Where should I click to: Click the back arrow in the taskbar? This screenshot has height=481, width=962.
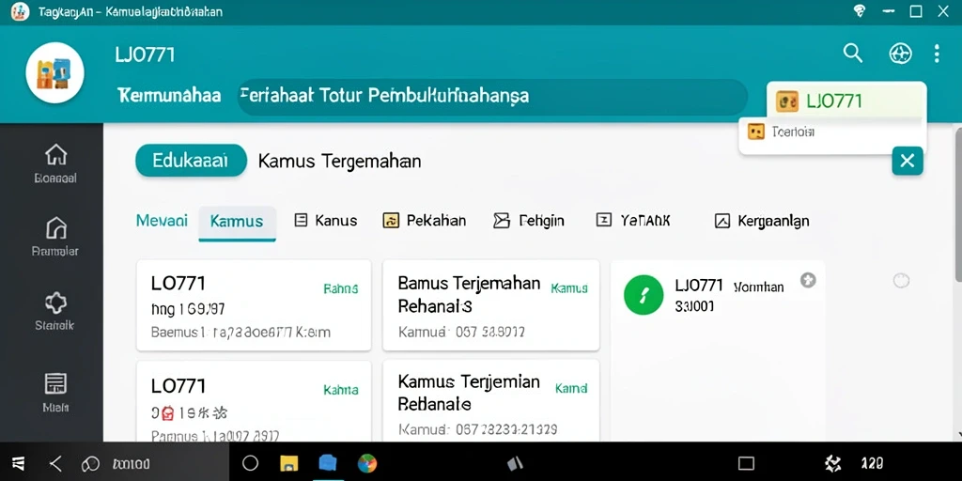click(55, 463)
